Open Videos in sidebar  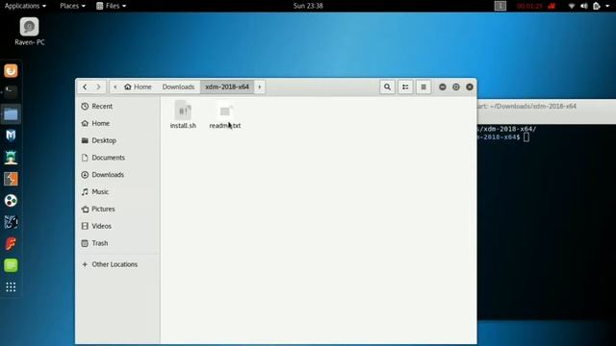[117, 226]
